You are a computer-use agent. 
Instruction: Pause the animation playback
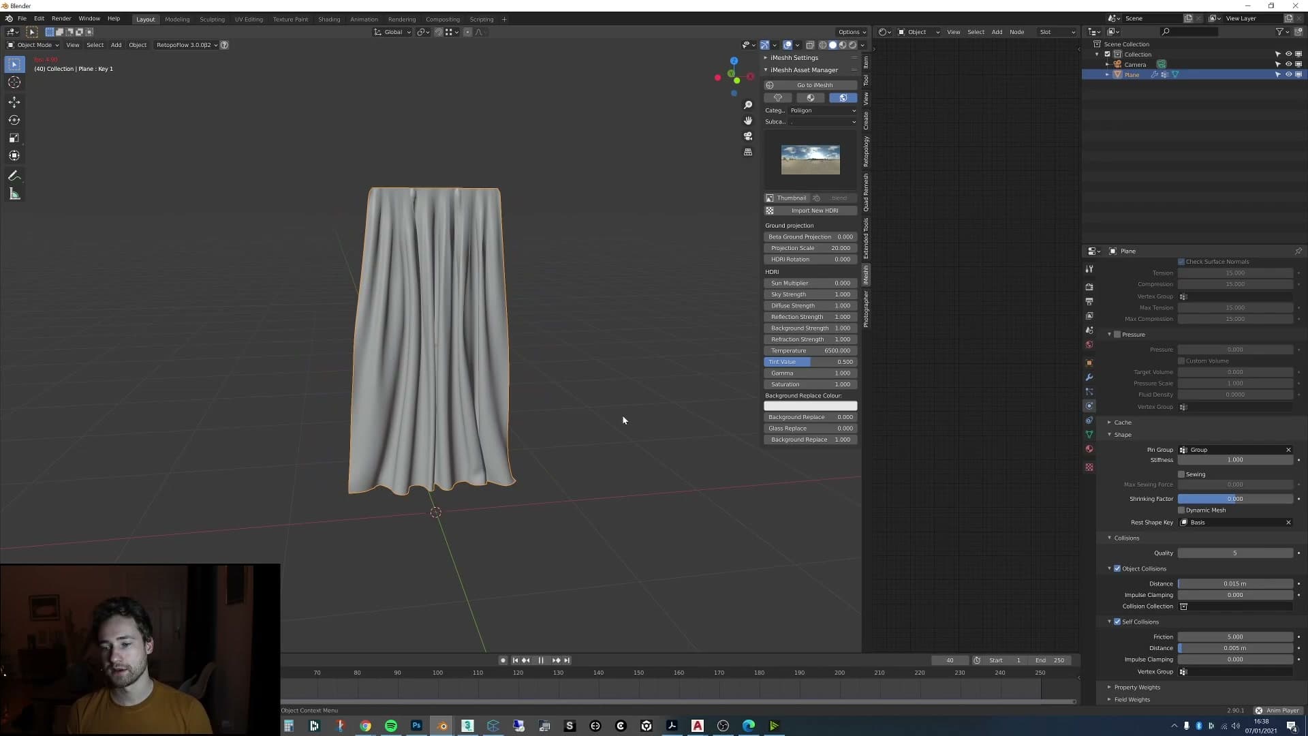click(x=541, y=660)
